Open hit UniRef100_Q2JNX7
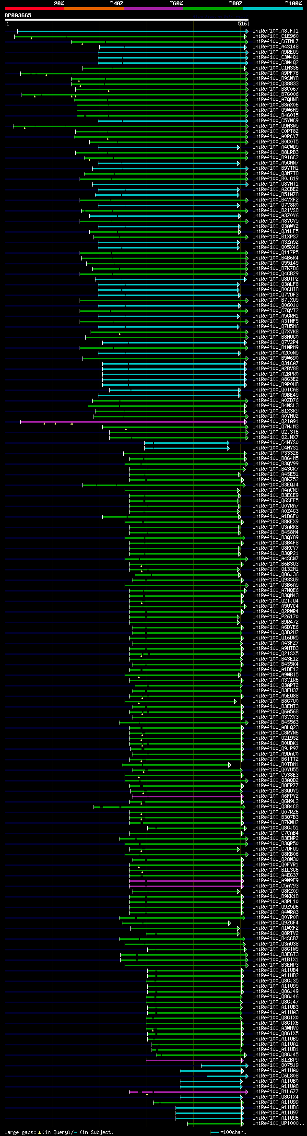The width and height of the screenshot is (307, 1136). [275, 437]
